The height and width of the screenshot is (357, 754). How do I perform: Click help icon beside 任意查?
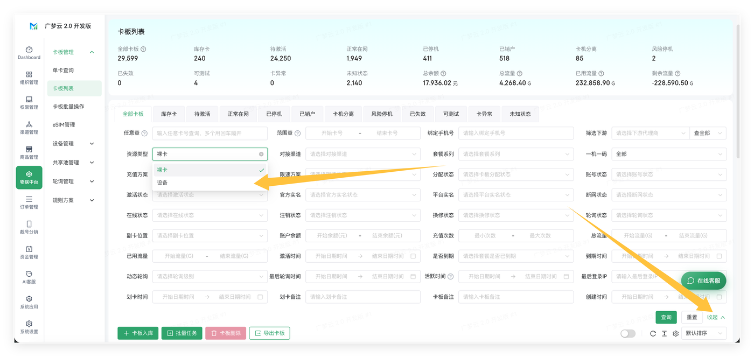pos(144,134)
